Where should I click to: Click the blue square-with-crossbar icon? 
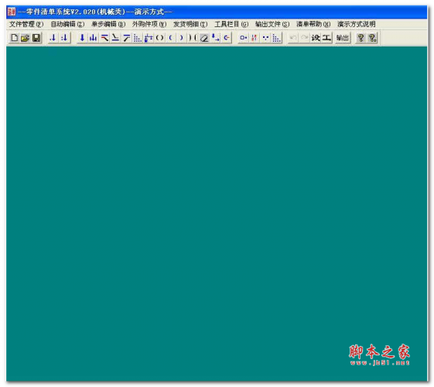[149, 38]
